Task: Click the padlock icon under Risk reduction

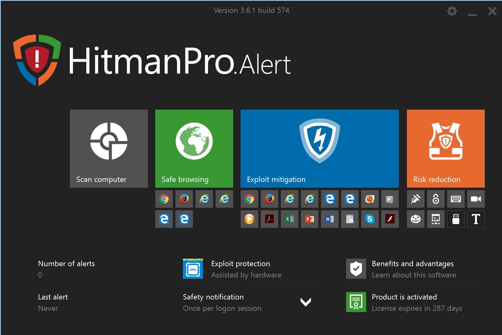Action: tap(436, 199)
